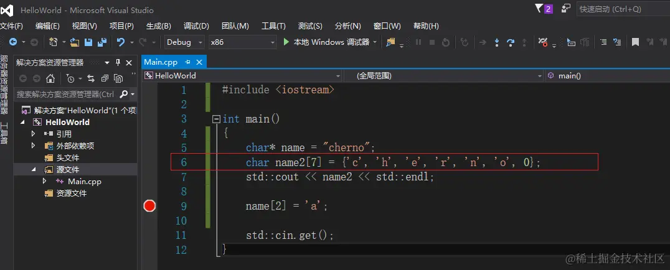Click the Home icon in Solution Explorer
This screenshot has height=270, width=670.
pos(50,78)
